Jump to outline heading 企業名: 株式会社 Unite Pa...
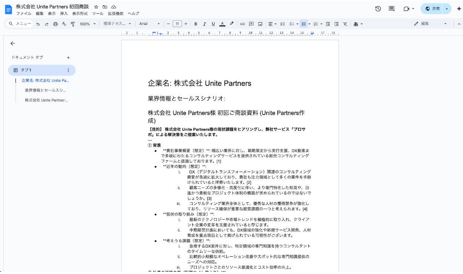 45,80
